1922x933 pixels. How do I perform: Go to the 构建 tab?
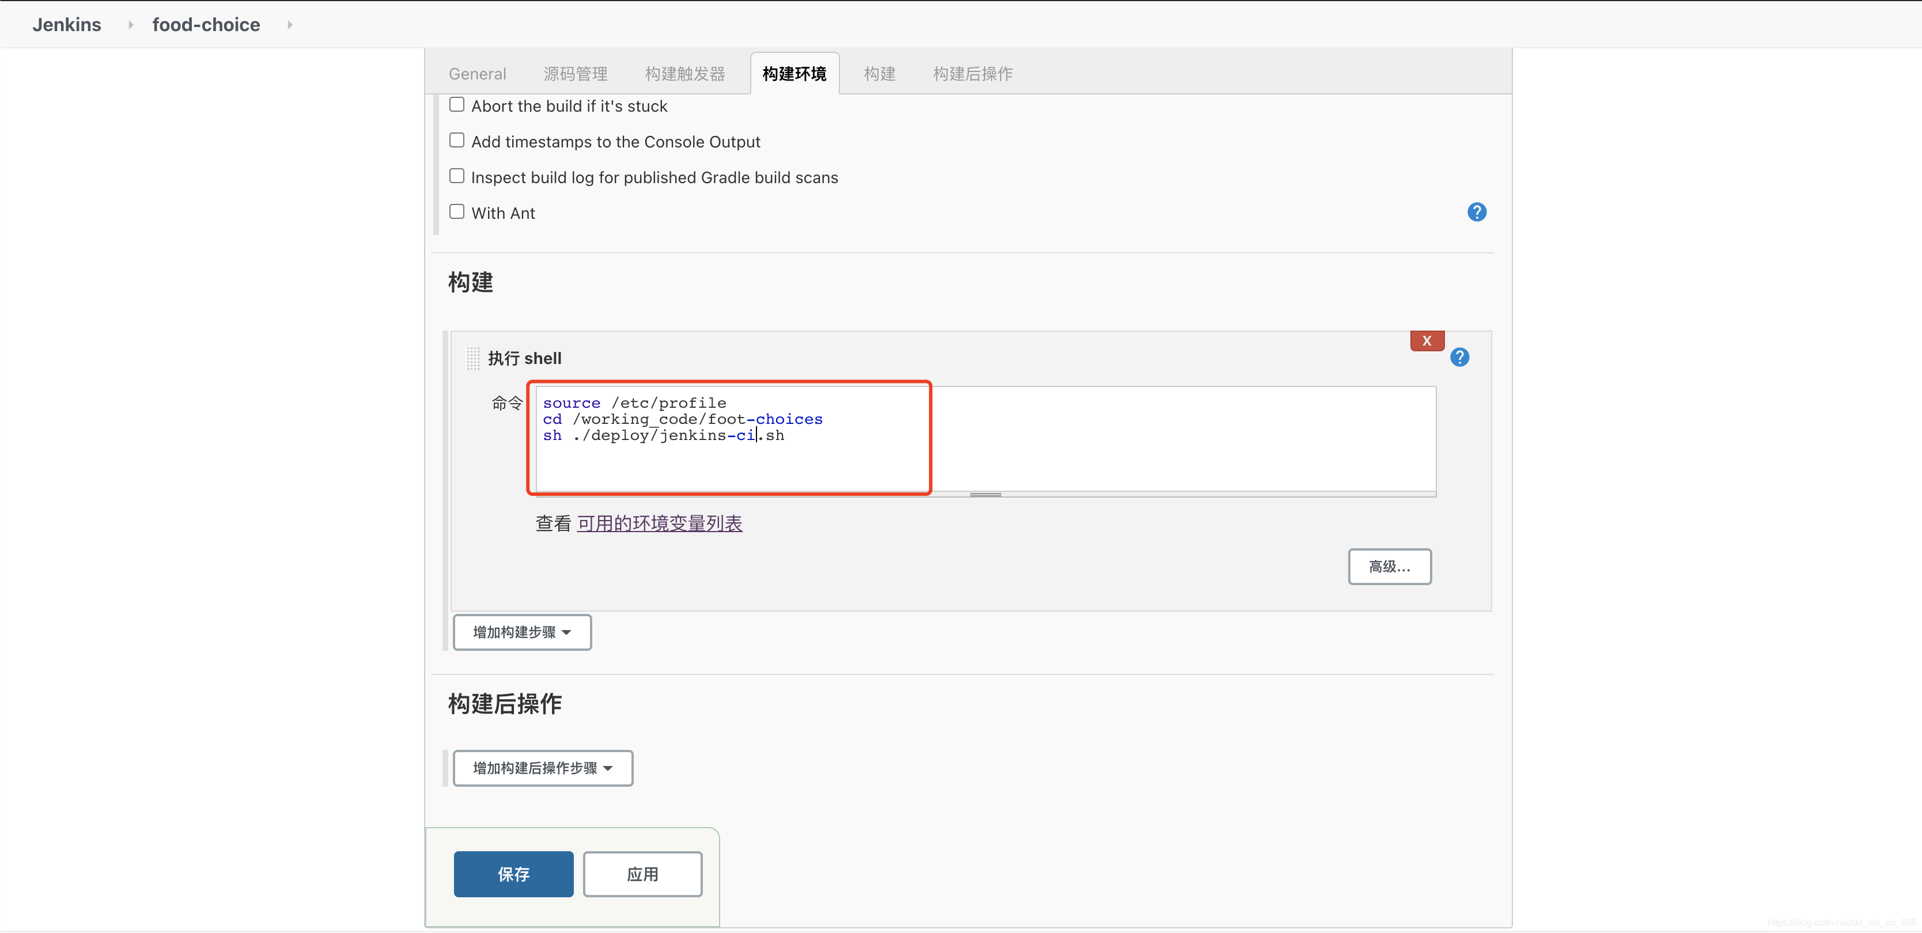(x=879, y=74)
